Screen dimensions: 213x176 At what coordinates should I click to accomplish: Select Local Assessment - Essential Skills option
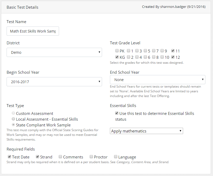(13, 119)
